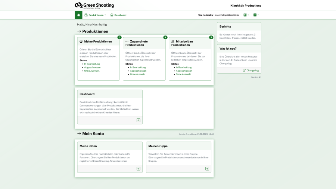This screenshot has height=189, width=336.
Task: Click the count badge on Zugeordnete Produktionen card
Action: [165, 37]
